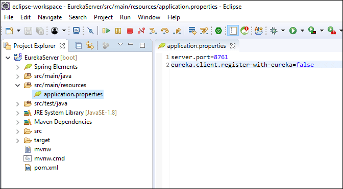Click the Debug bug icon
The width and height of the screenshot is (343, 189).
pos(274,31)
